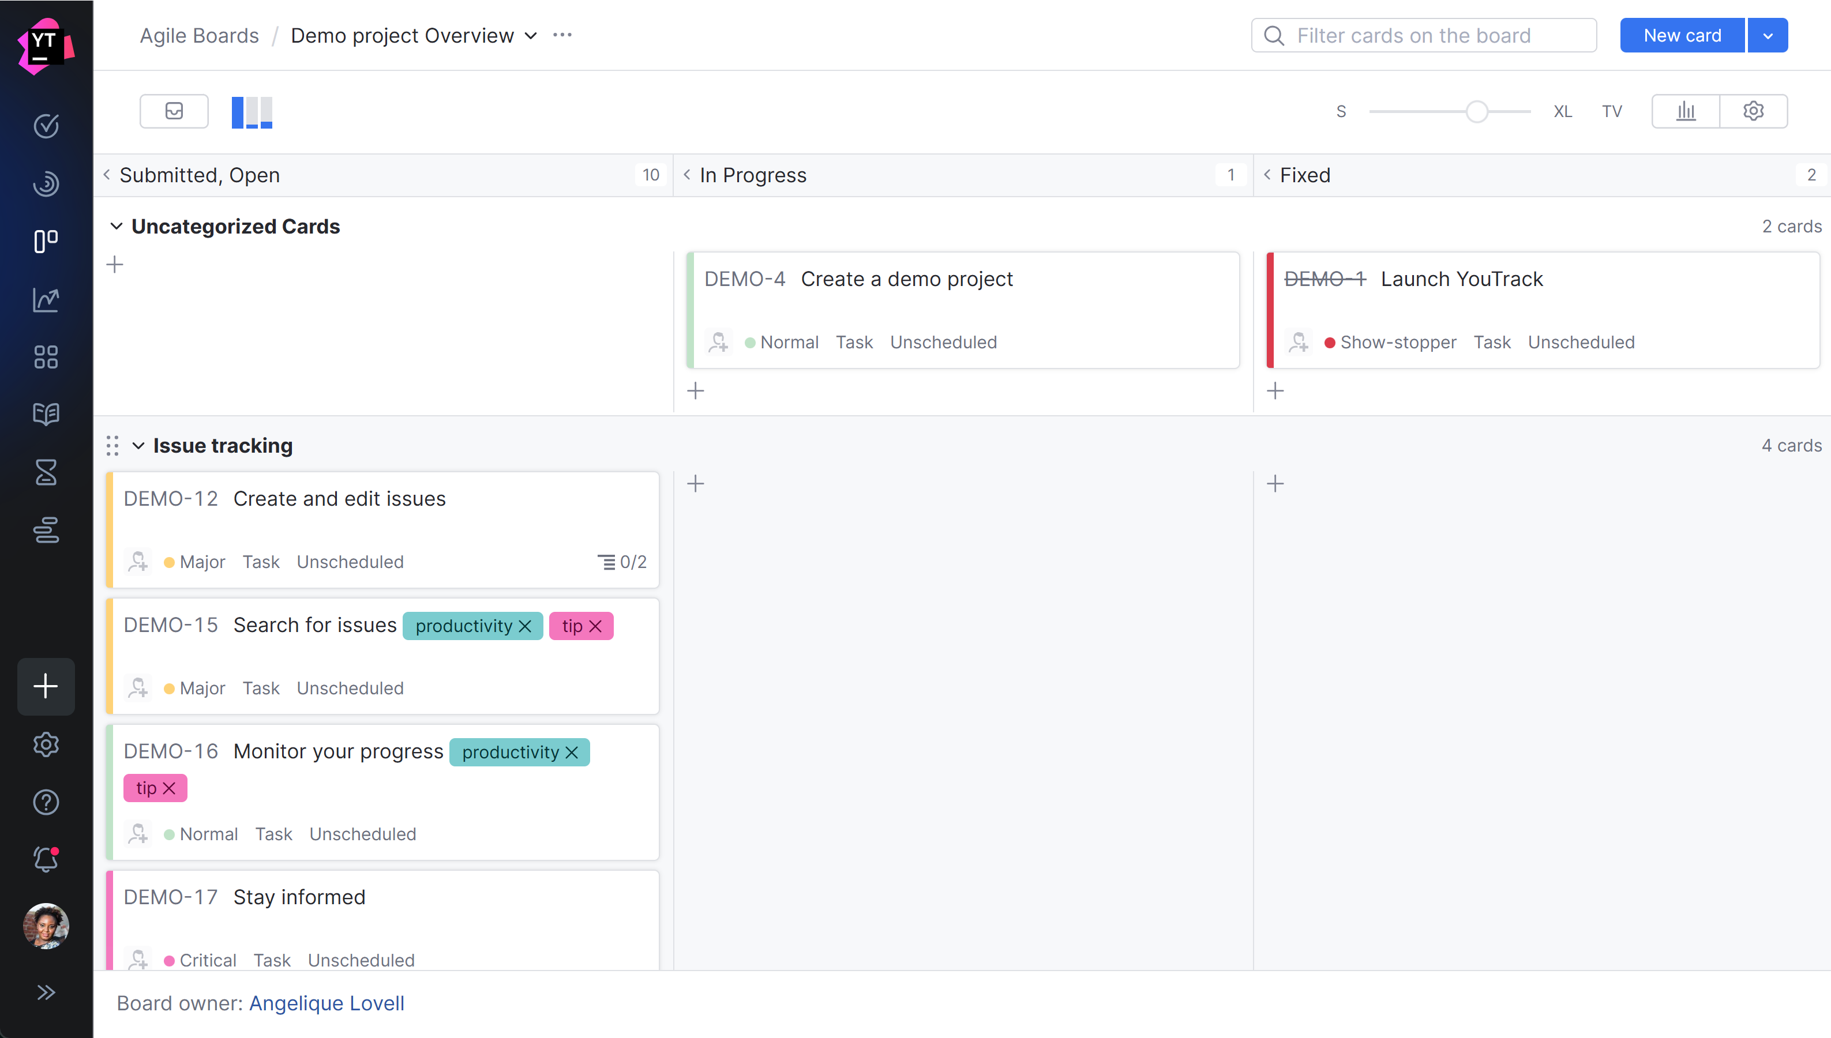
Task: Collapse the Issue tracking swimlane
Action: (x=139, y=446)
